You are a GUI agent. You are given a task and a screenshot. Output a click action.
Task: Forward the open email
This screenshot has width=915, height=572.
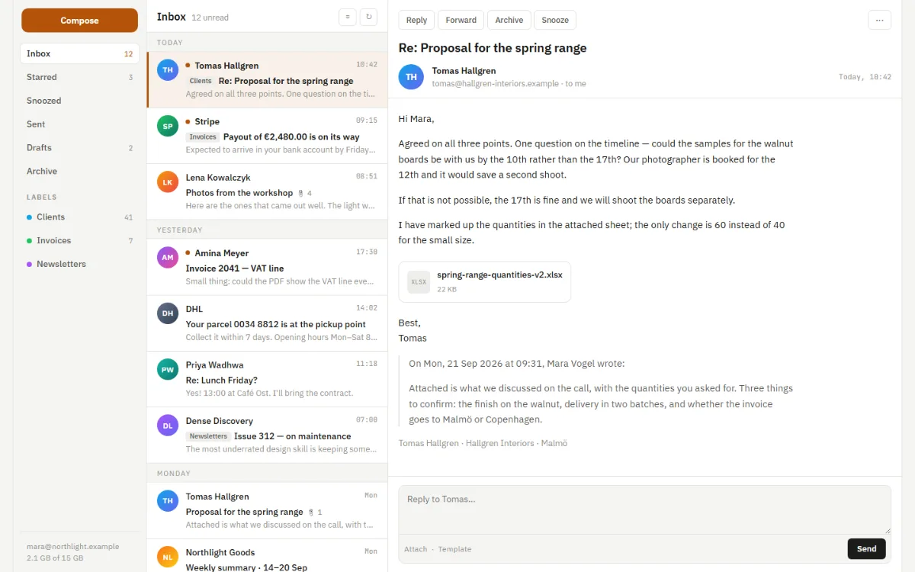(x=461, y=20)
